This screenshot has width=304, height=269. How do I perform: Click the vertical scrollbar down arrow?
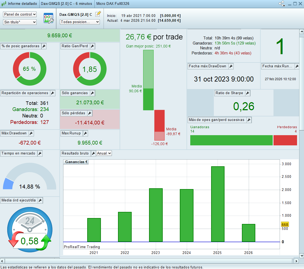pyautogui.click(x=302, y=256)
